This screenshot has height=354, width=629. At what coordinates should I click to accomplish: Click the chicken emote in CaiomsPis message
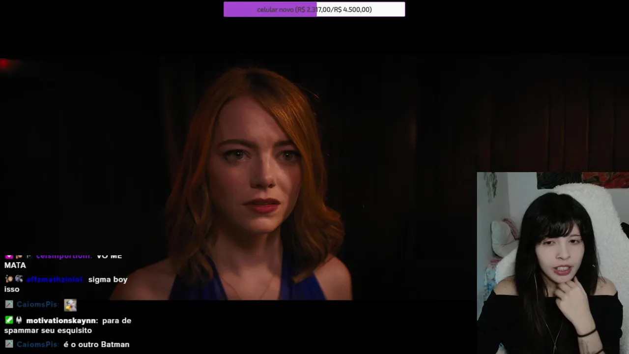click(70, 305)
